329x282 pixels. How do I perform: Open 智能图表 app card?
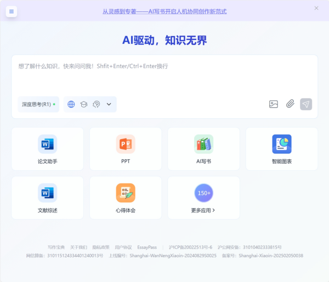282,149
